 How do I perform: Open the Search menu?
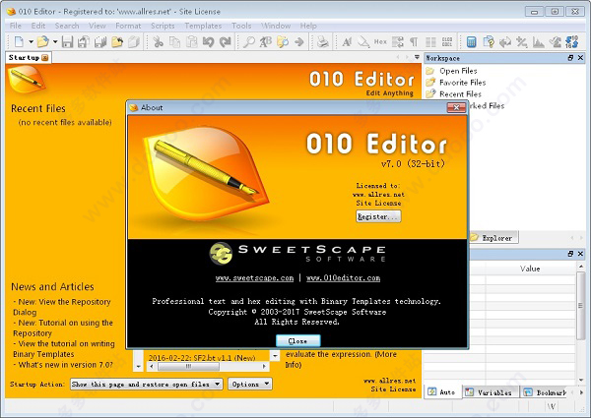67,26
